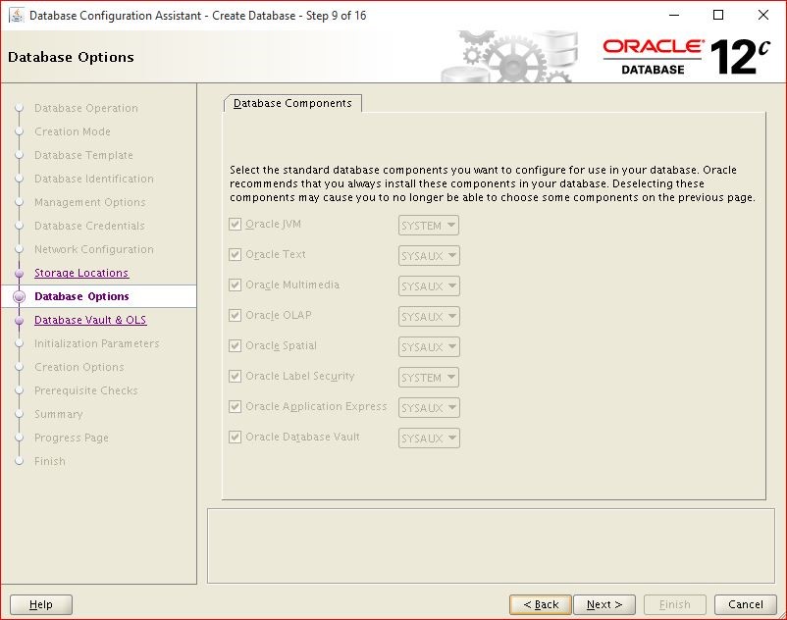Expand the Oracle Spatial tablespace dropdown

[x=429, y=347]
